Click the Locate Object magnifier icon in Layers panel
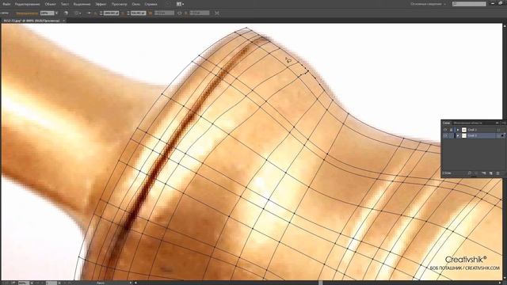The width and height of the screenshot is (507, 285). click(x=470, y=173)
